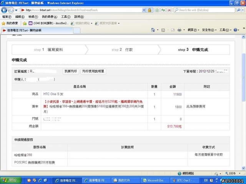The height and width of the screenshot is (184, 246).
Task: Click the Read mail envelope icon
Action: [173, 30]
